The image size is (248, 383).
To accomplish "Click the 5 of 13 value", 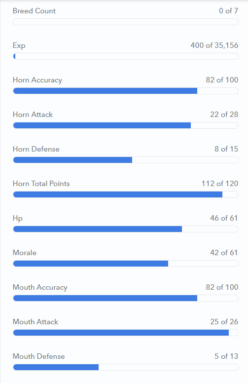I will pos(226,356).
